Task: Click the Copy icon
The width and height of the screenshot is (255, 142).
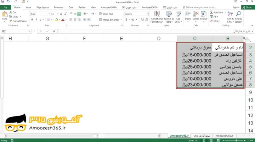Action: point(11,17)
